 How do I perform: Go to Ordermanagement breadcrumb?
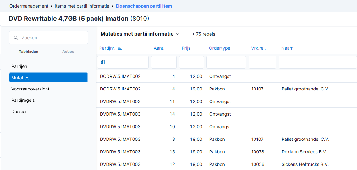coord(29,6)
